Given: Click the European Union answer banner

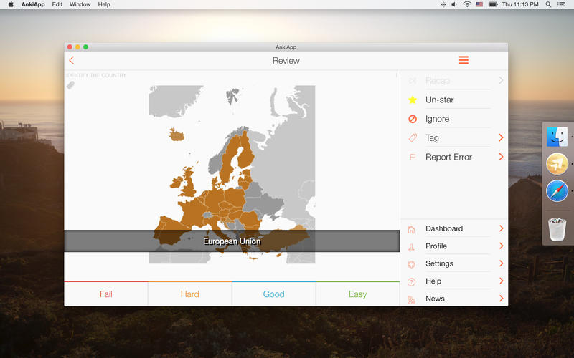Looking at the screenshot, I should (232, 241).
